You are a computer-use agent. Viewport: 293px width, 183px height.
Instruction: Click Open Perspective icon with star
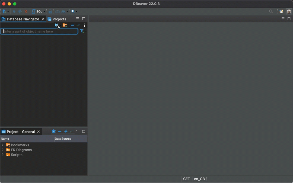[x=281, y=12]
